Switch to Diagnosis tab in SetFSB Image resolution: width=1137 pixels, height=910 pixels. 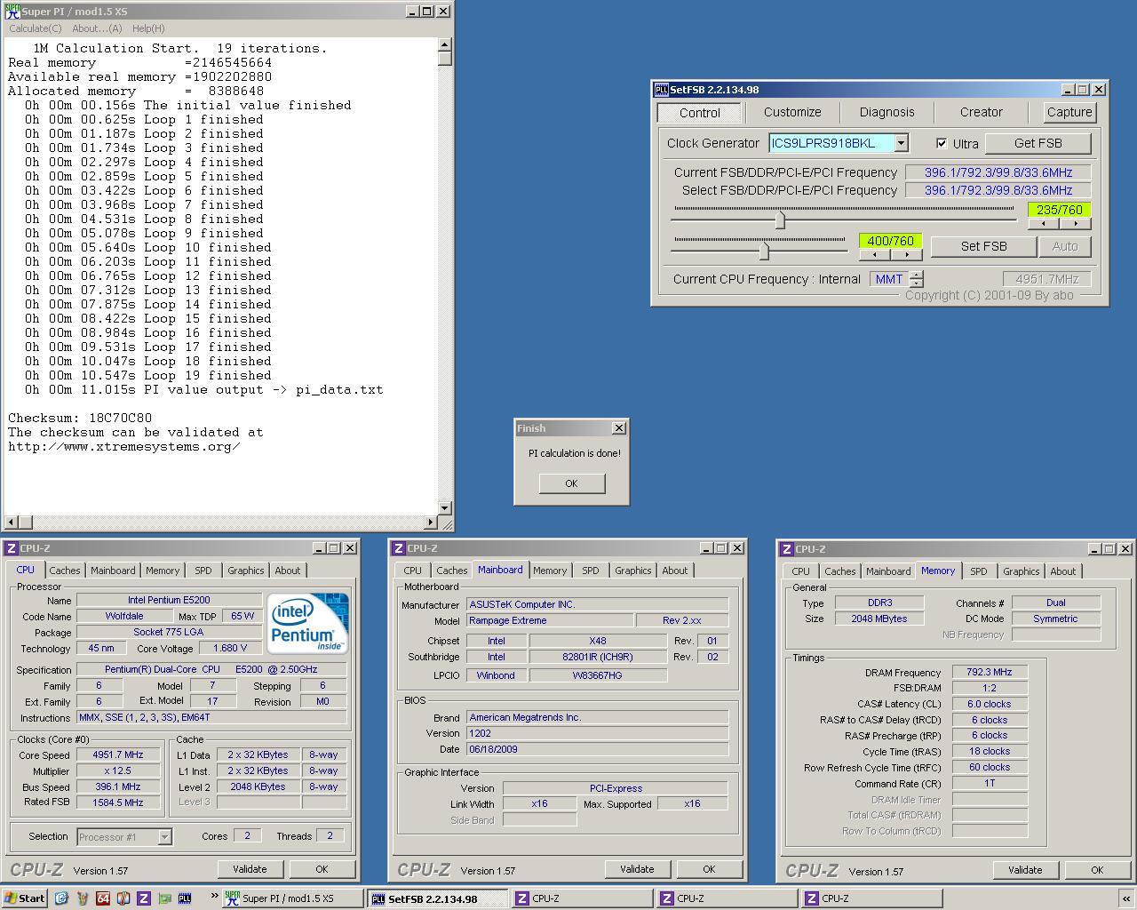click(x=887, y=112)
